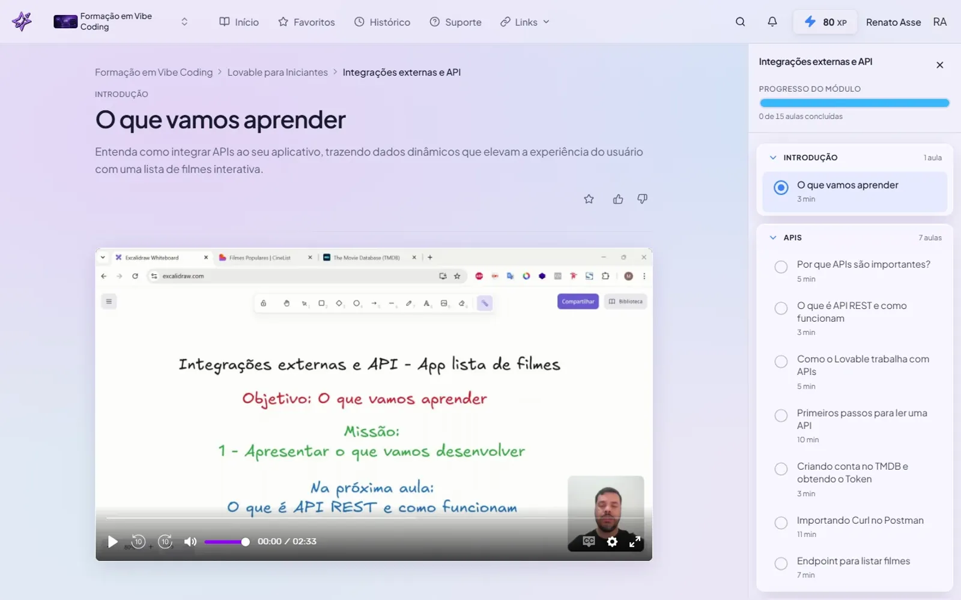Click the 80 XP lightning badge
The image size is (961, 600).
(x=825, y=22)
